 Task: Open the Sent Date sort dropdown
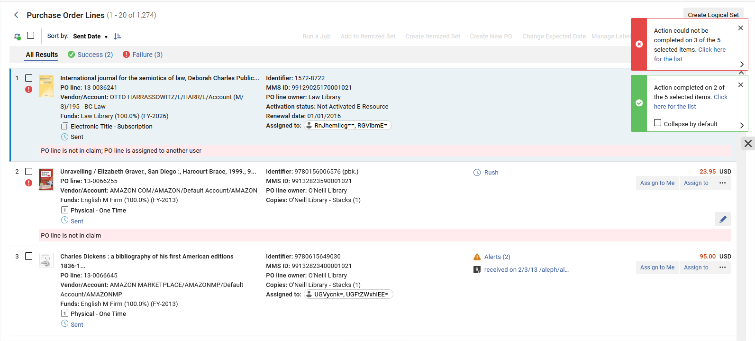coord(90,37)
